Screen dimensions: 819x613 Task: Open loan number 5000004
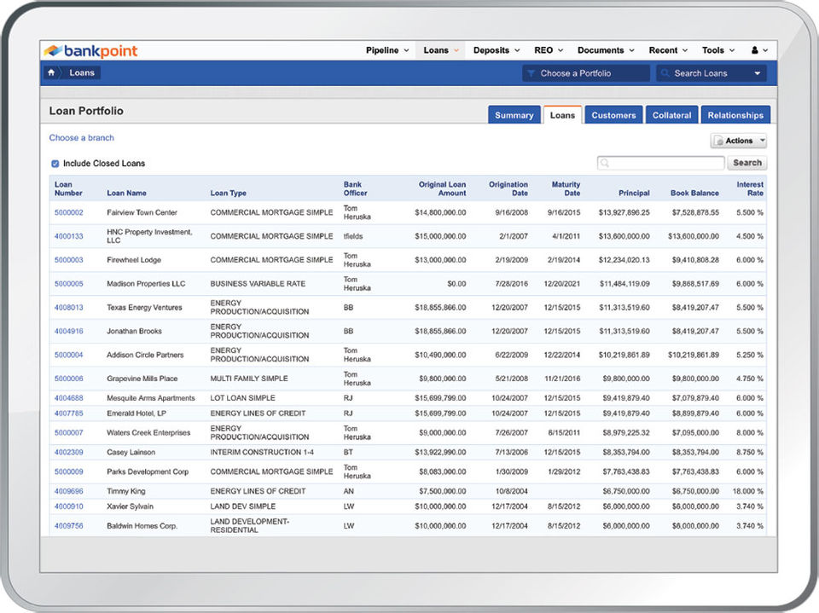(69, 355)
